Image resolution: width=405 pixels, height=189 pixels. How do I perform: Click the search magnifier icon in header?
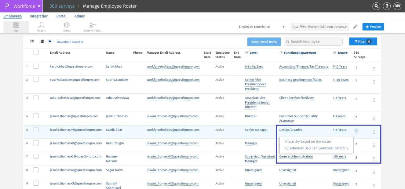[x=377, y=6]
